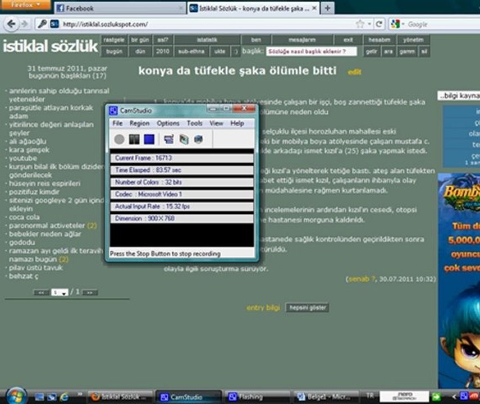
Task: Click the istatistik button
Action: pos(207,40)
